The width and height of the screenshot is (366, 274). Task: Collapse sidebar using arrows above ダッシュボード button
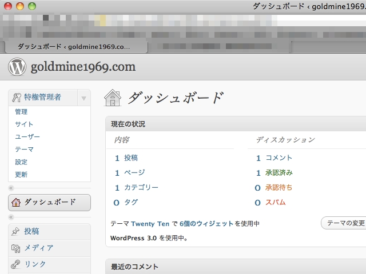pyautogui.click(x=11, y=188)
